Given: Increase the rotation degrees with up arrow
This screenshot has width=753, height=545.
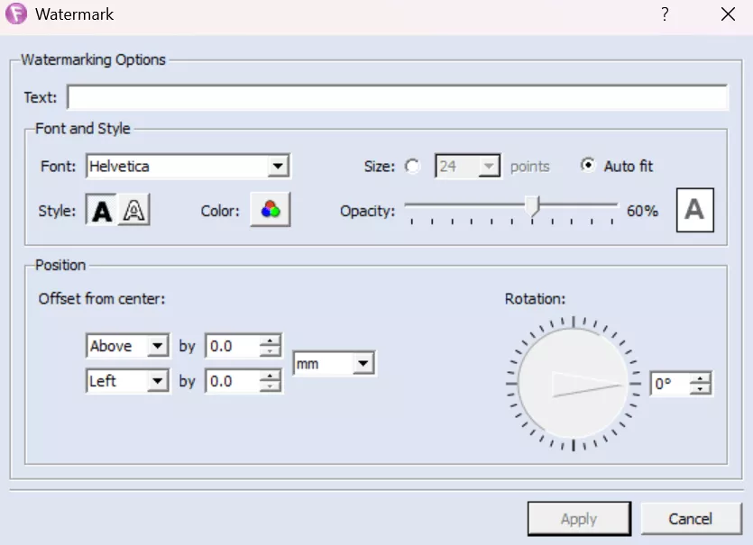Looking at the screenshot, I should tap(701, 378).
